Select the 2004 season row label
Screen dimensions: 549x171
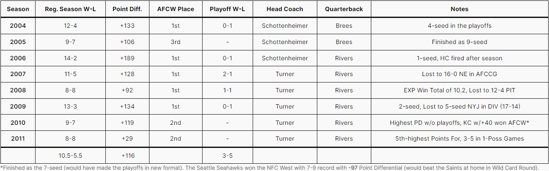18,26
